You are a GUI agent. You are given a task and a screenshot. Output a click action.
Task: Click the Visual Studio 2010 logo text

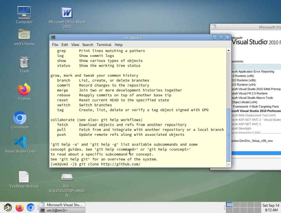click(256, 41)
